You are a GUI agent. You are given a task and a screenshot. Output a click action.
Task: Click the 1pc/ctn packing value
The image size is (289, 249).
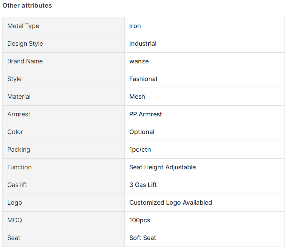140,150
